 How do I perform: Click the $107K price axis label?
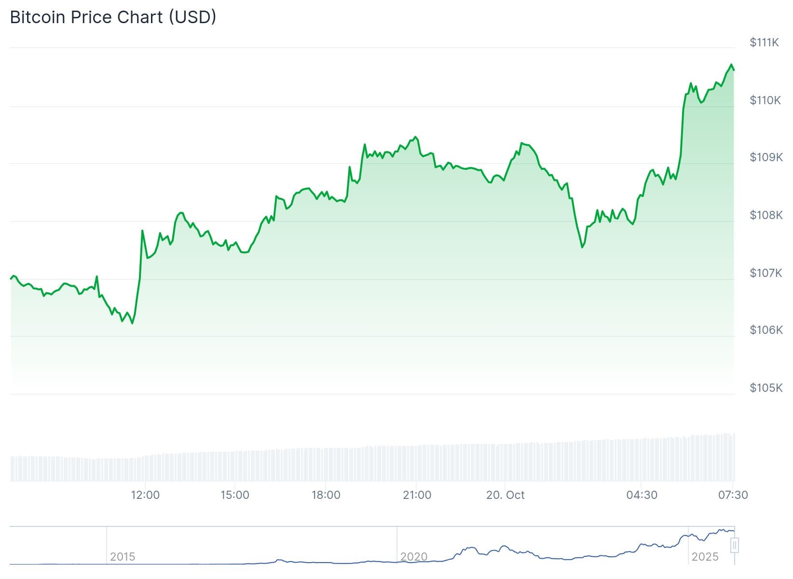(x=766, y=273)
